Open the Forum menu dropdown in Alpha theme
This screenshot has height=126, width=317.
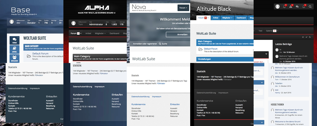pyautogui.click(x=76, y=33)
